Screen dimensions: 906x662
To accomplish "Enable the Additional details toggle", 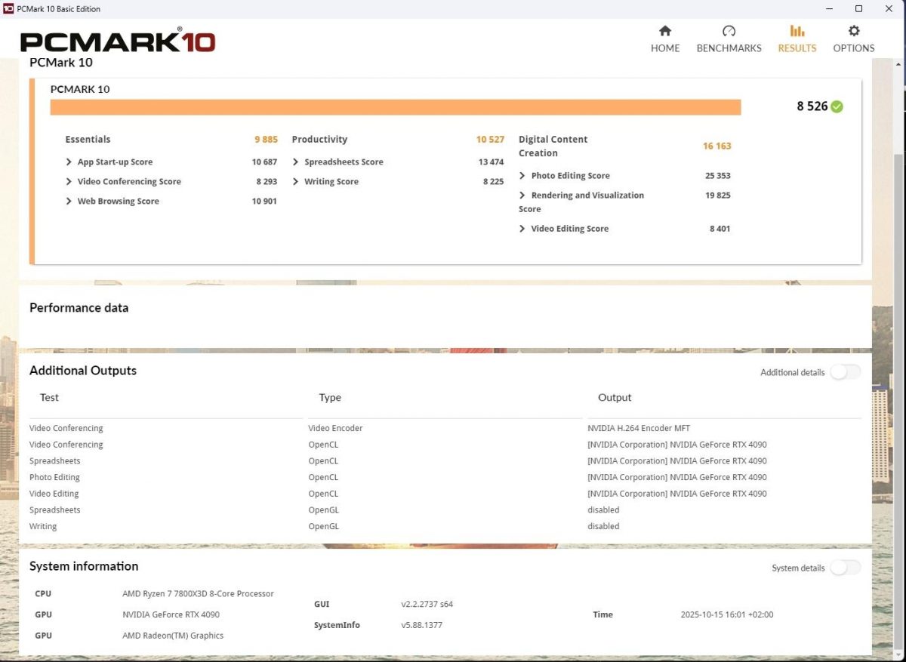I will coord(845,371).
